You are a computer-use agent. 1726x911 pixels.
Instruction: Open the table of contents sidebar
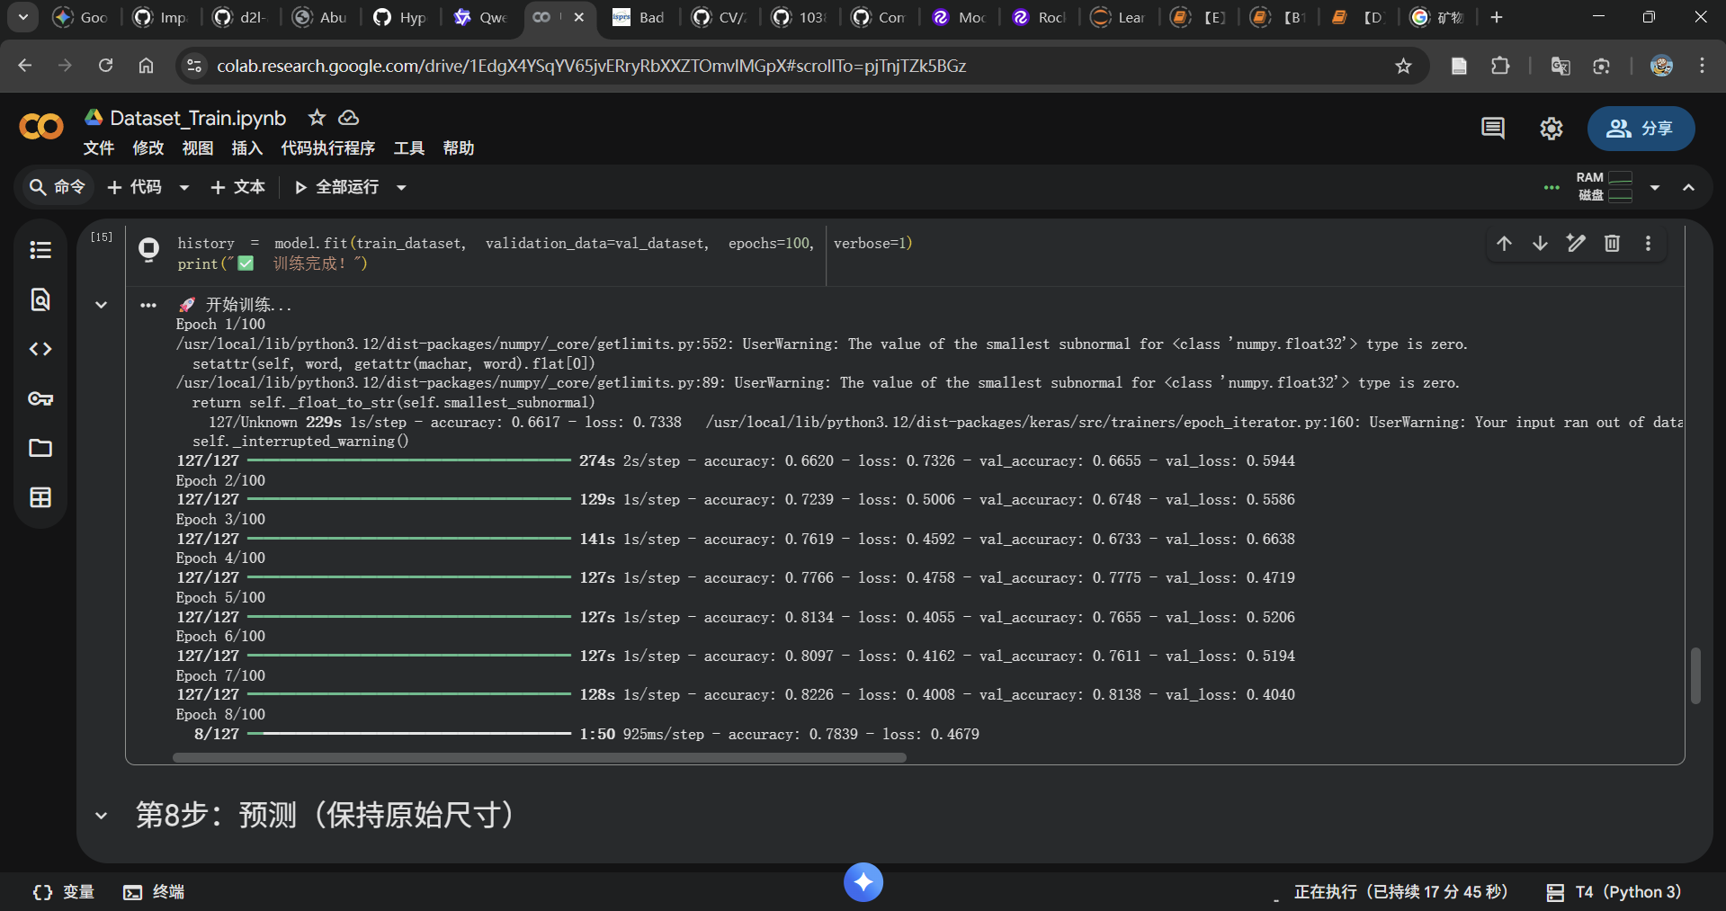click(40, 250)
